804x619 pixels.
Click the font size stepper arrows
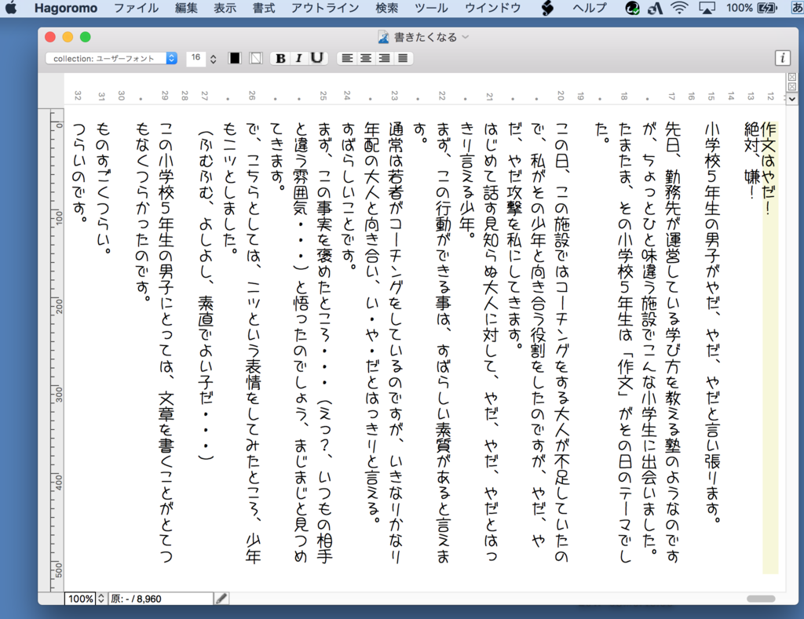pyautogui.click(x=214, y=59)
